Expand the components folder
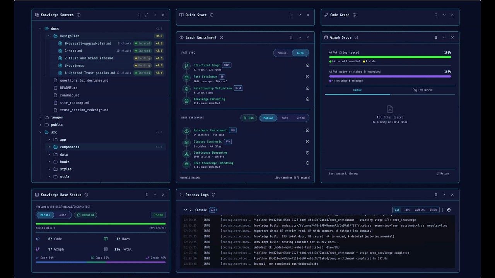The width and height of the screenshot is (495, 278). pyautogui.click(x=49, y=147)
